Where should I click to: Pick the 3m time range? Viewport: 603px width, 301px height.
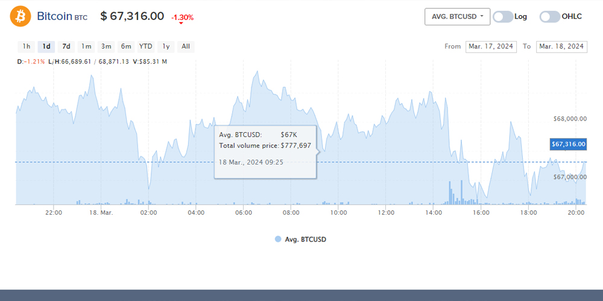pyautogui.click(x=106, y=46)
